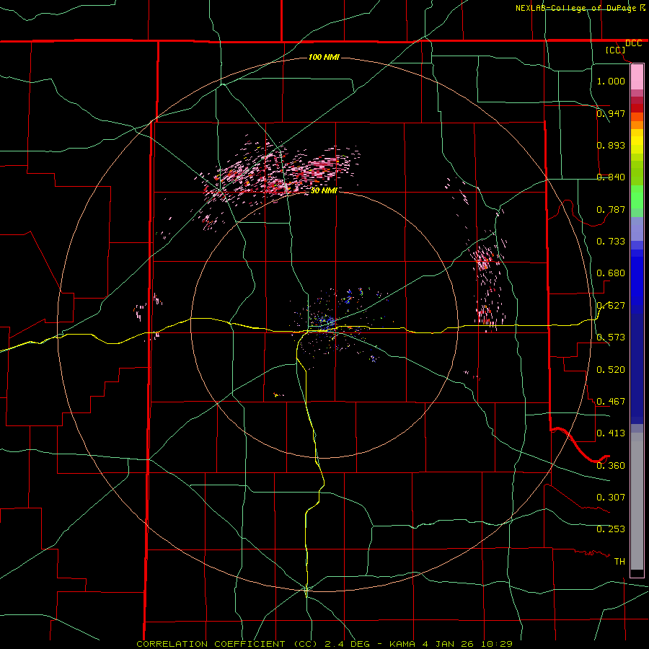Click the 0.253 legend value
649x649 pixels.
[611, 529]
